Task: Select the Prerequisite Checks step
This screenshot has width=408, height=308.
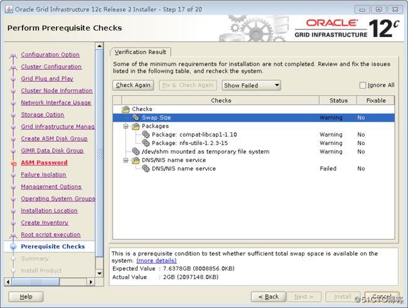Action: [53, 247]
